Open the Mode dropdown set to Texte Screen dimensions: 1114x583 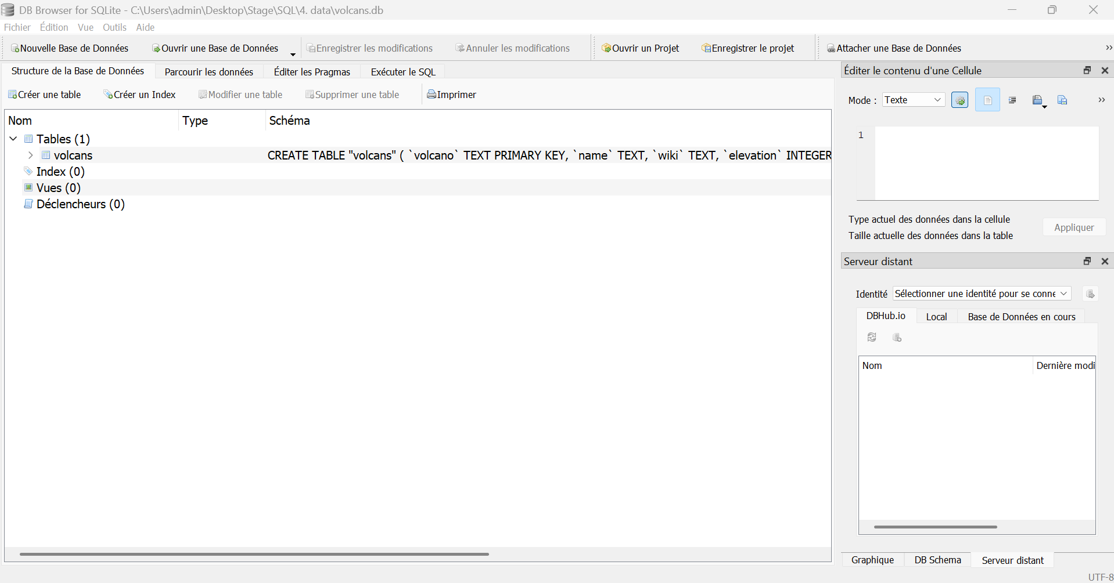pyautogui.click(x=913, y=100)
